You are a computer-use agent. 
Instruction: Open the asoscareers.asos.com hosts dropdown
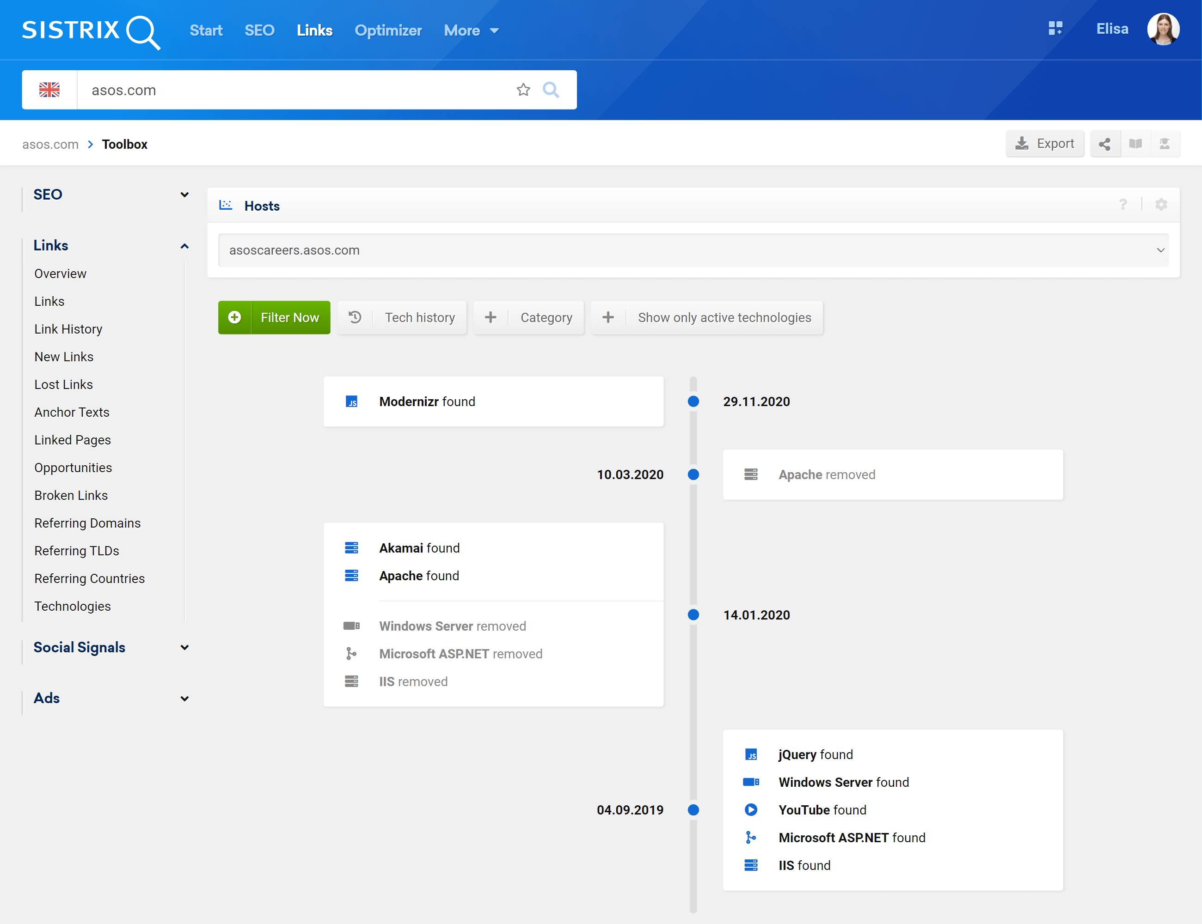(x=693, y=250)
